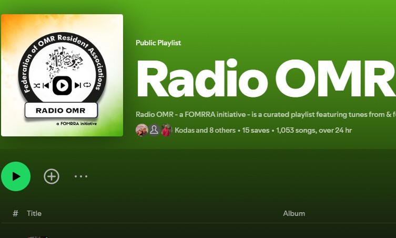396x238 pixels.
Task: Expand the truncated playlist description text
Action: (x=266, y=115)
